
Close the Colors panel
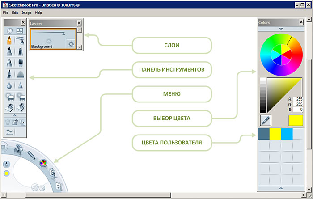point(301,22)
